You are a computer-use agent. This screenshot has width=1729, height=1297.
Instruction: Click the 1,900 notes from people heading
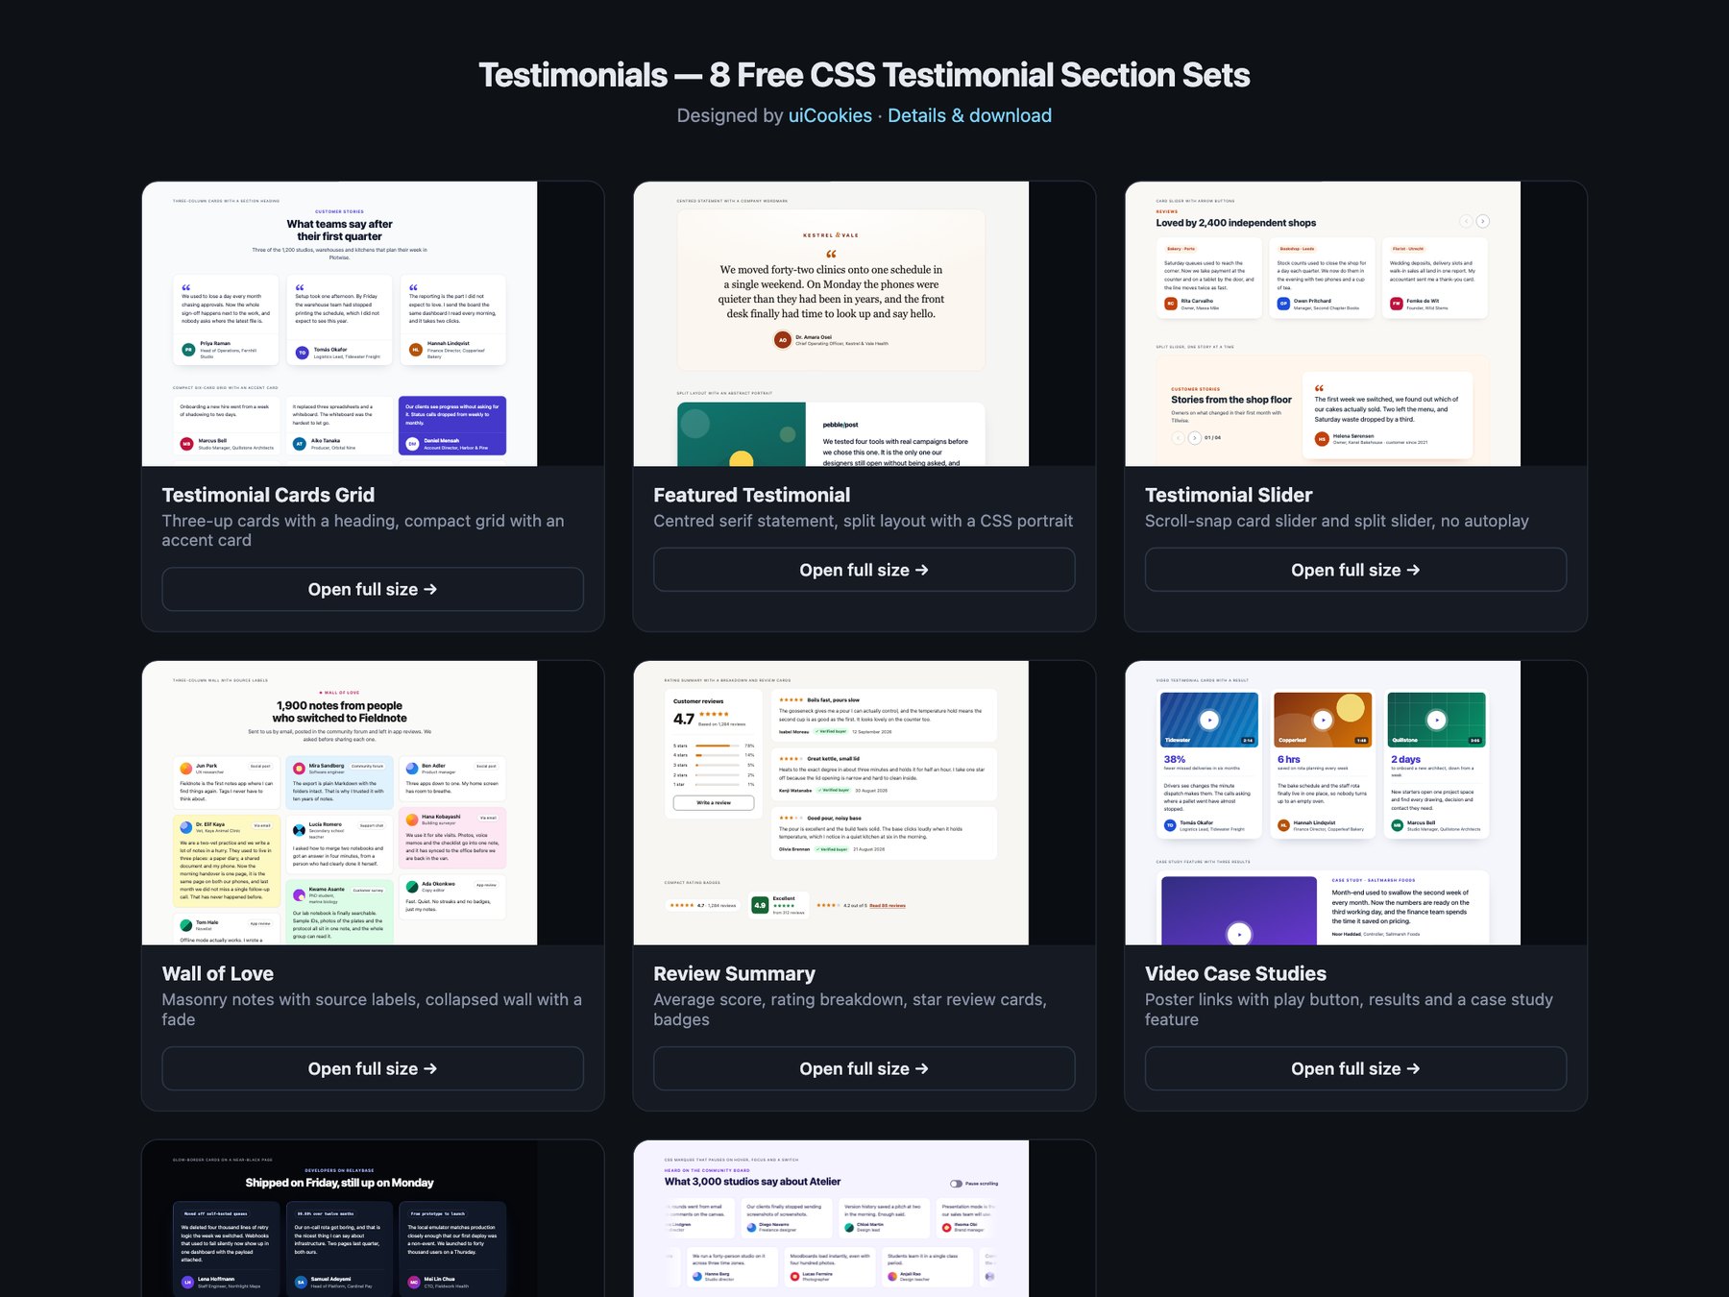click(x=339, y=712)
